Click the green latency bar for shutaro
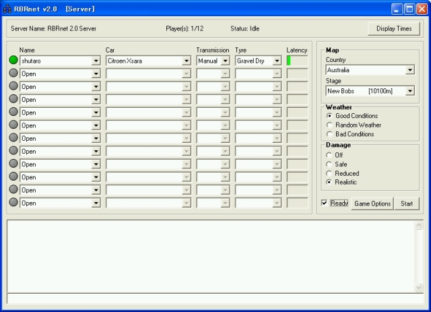This screenshot has height=312, width=431. tap(289, 61)
